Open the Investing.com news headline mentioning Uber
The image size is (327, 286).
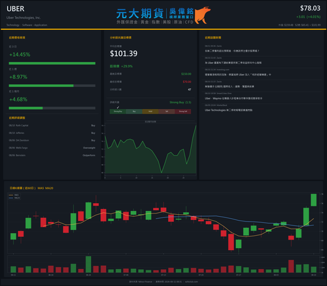[x=238, y=74]
